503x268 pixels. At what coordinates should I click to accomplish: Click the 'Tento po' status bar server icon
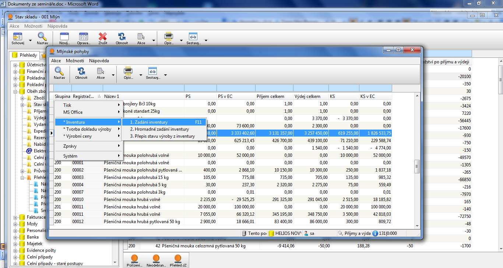[x=244, y=233]
